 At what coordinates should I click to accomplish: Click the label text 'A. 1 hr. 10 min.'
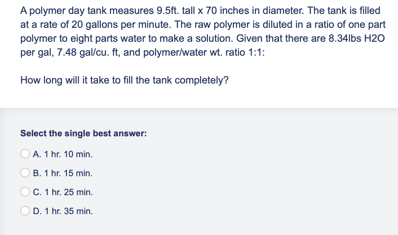(x=63, y=154)
